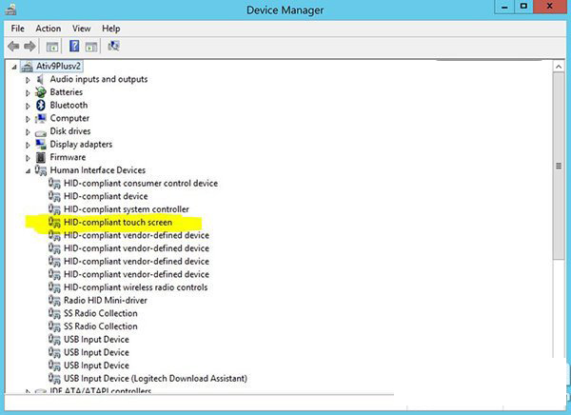This screenshot has height=415, width=571.
Task: Select HID-compliant touch screen device
Action: point(117,223)
